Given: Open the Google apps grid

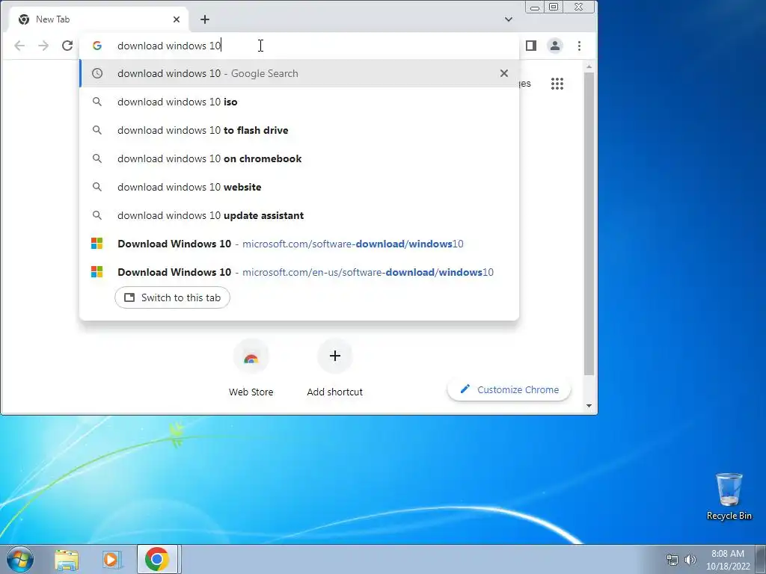Looking at the screenshot, I should 557,84.
